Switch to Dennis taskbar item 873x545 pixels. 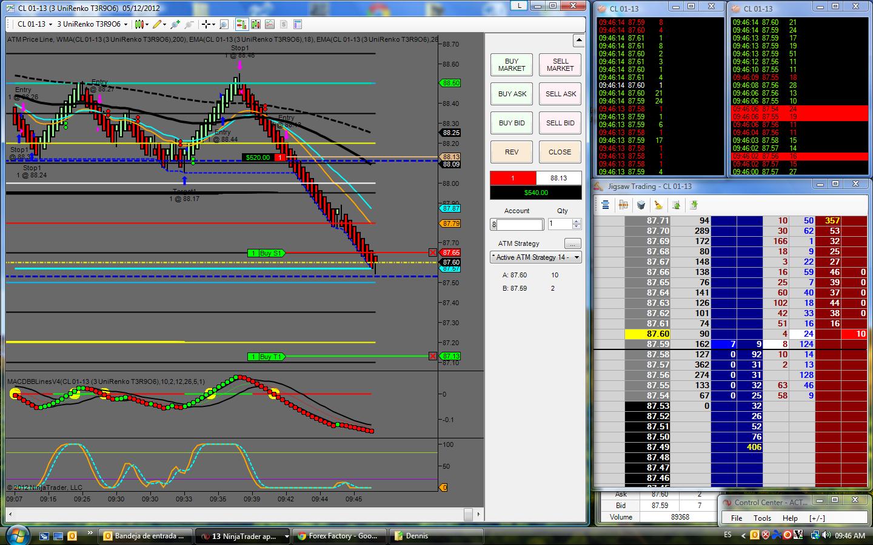coord(437,536)
